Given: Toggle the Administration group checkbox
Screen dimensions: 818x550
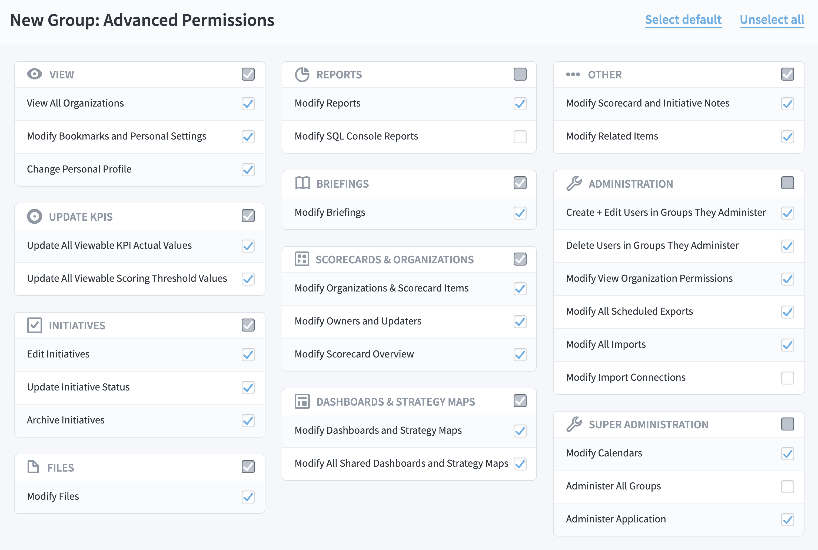Looking at the screenshot, I should click(x=787, y=183).
